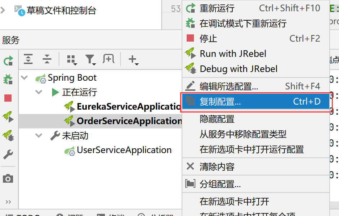Click line number 53 in editor gutter

(175, 9)
